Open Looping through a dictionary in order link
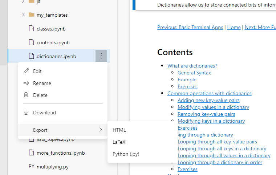The width and height of the screenshot is (276, 175). (x=220, y=162)
